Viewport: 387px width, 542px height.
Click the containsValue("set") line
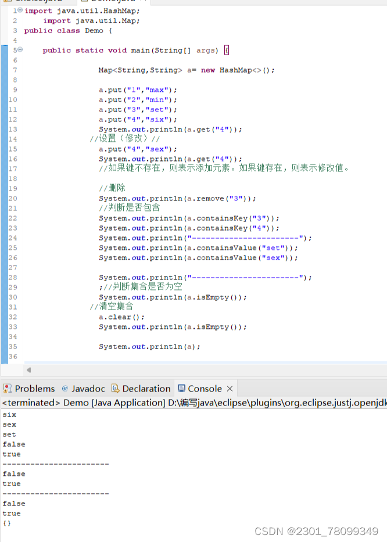tap(198, 248)
